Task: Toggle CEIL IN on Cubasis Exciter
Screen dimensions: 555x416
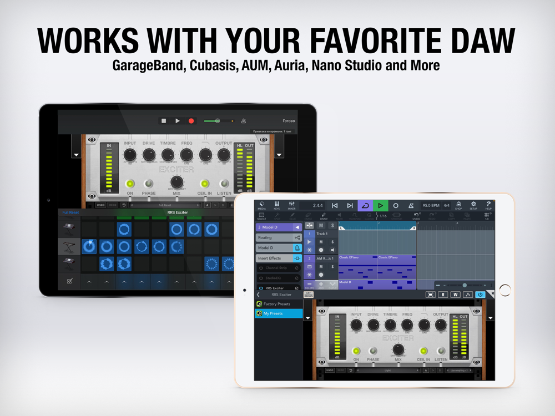Action: tap(423, 351)
